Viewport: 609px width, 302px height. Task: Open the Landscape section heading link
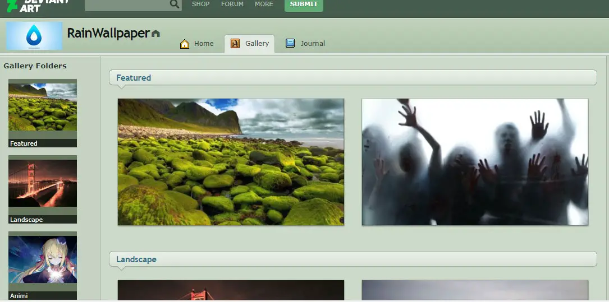[x=136, y=259]
